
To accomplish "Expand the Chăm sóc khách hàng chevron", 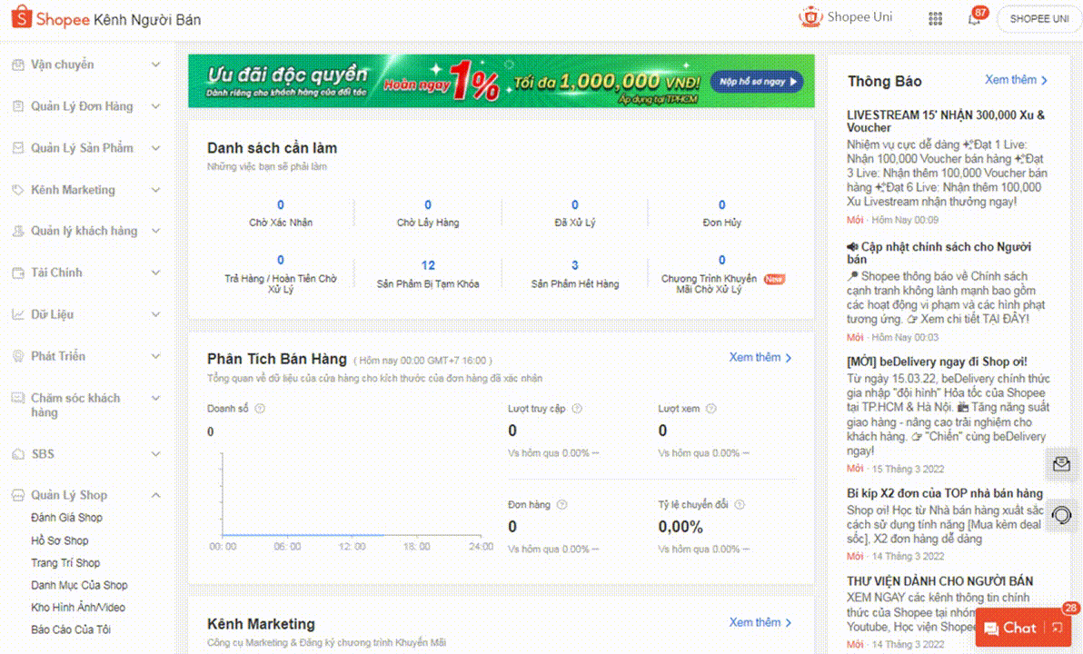I will click(x=156, y=398).
